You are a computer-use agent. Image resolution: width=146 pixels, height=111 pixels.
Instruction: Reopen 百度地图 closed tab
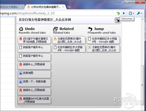(34, 74)
